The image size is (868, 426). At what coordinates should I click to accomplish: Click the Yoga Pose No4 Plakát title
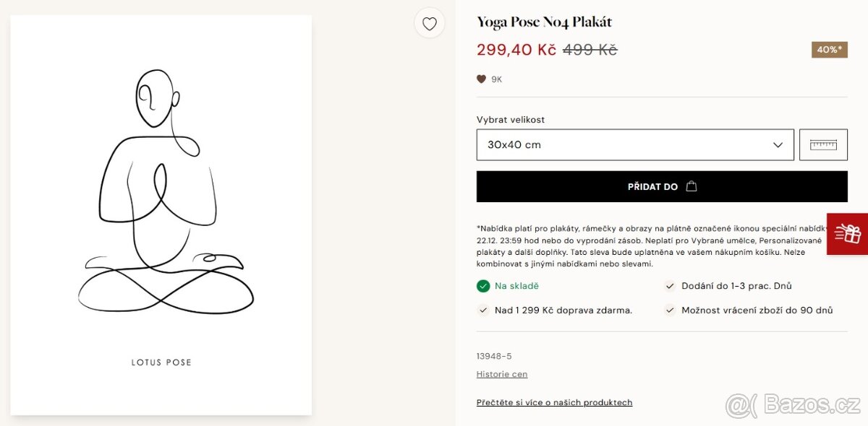pos(545,22)
